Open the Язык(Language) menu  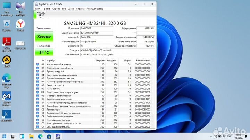coord(95,9)
